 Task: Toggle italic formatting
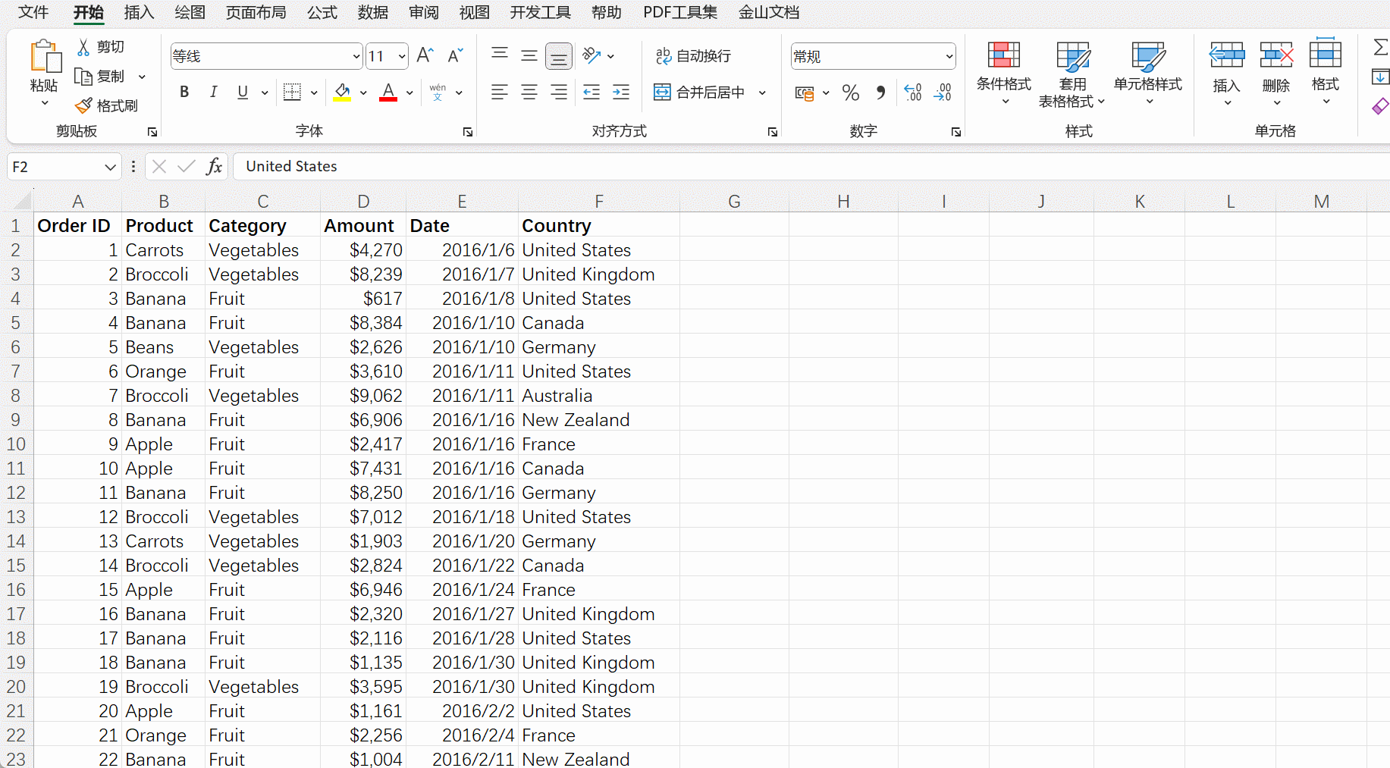coord(213,92)
